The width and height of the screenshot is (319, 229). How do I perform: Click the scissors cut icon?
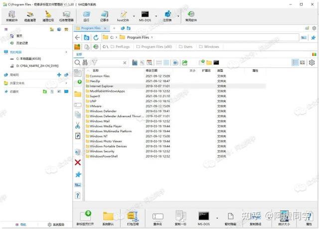click(78, 125)
